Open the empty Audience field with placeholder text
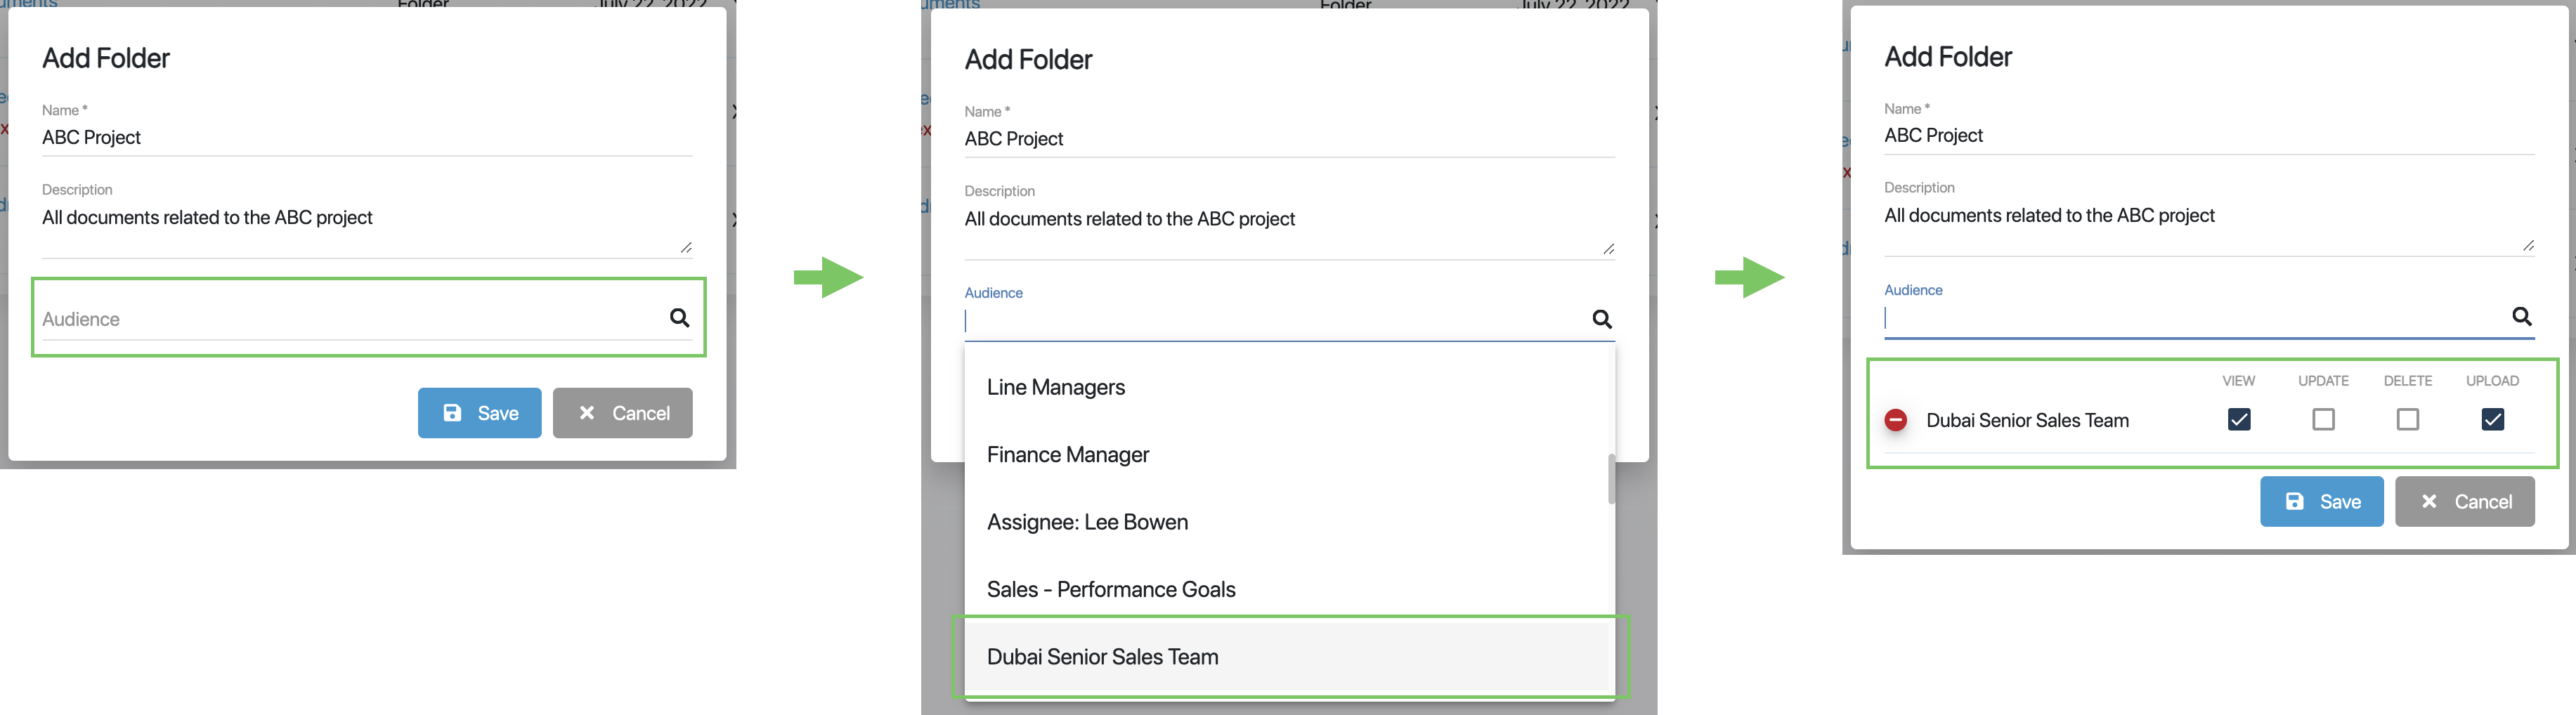 [350, 319]
